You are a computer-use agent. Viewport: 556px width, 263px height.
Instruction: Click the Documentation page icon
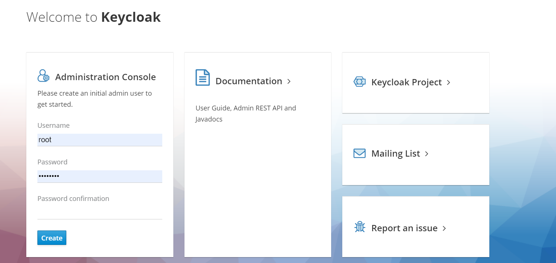pos(203,78)
